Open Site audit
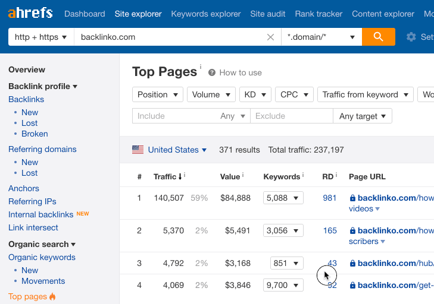Image resolution: width=434 pixels, height=304 pixels. pos(268,14)
